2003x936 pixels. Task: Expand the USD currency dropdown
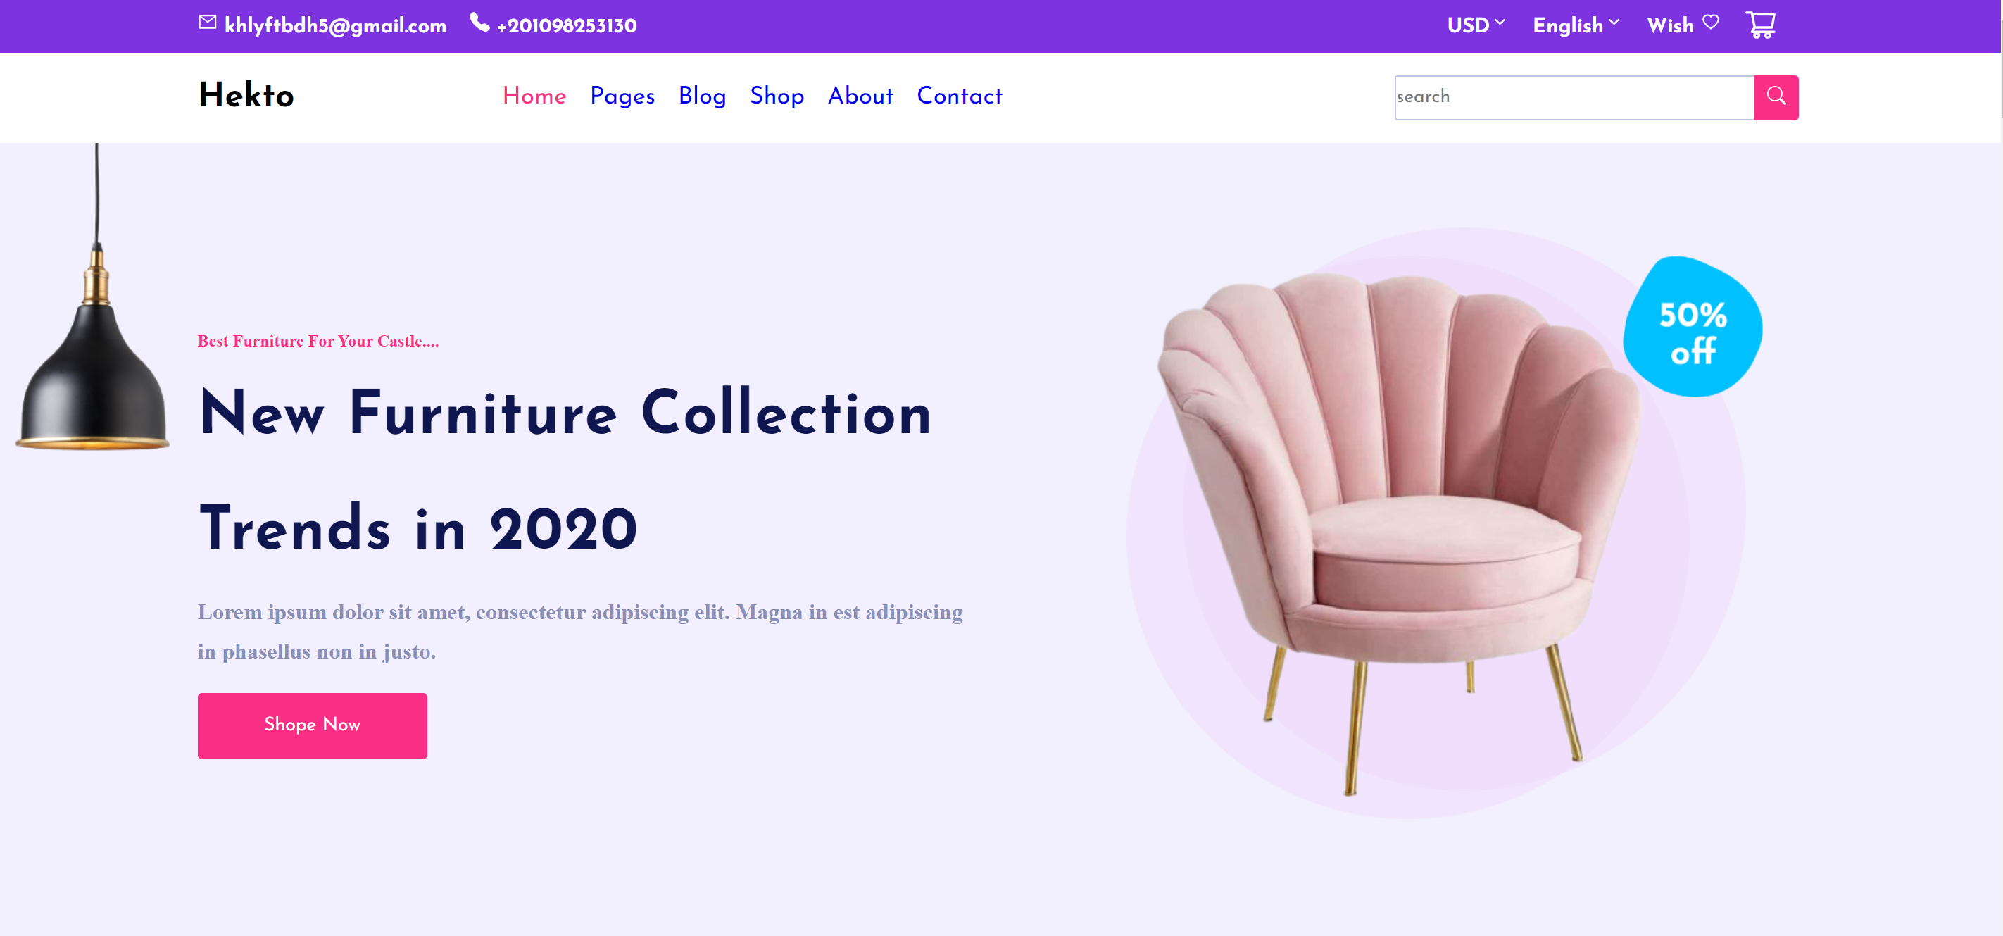(x=1476, y=25)
